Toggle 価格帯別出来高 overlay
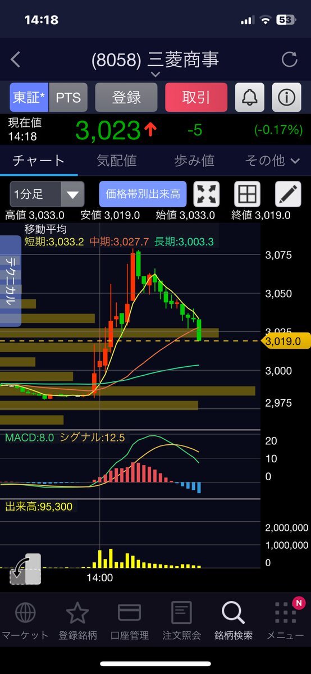The image size is (311, 674). click(143, 194)
